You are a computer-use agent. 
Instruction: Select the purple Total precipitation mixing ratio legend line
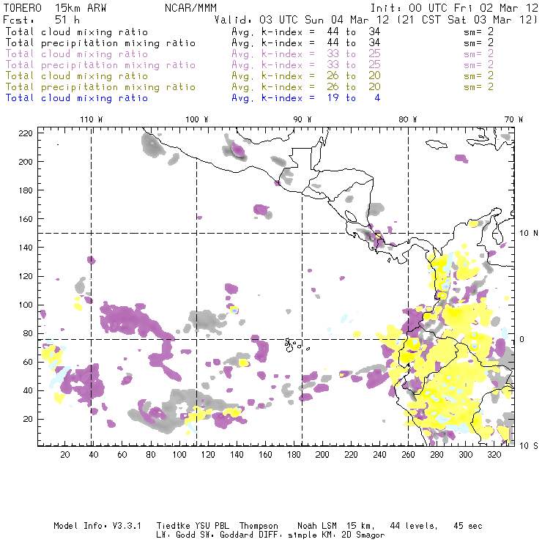pos(100,65)
